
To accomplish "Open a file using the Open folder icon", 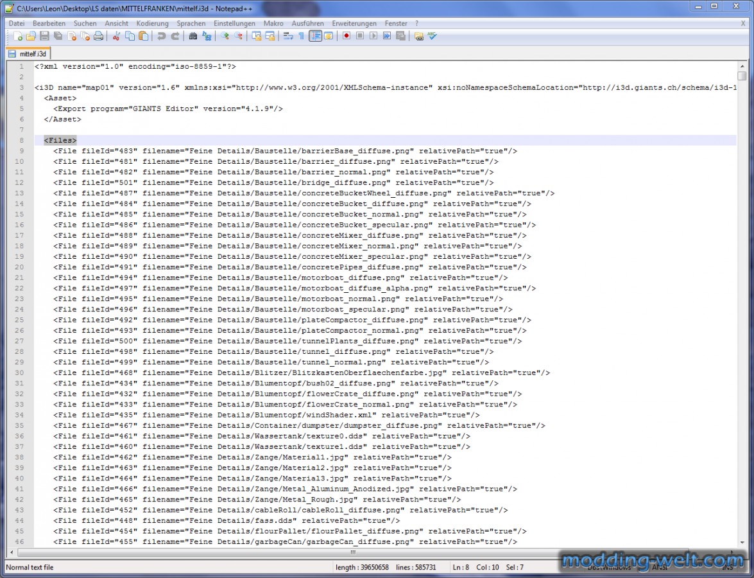I will coord(31,36).
